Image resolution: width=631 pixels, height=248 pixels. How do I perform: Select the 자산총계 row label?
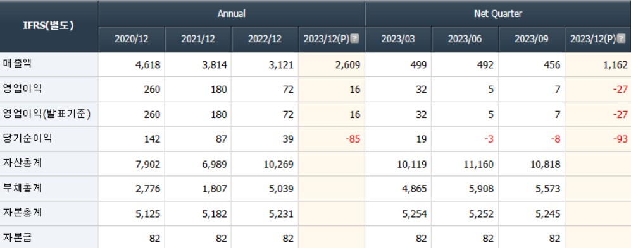pos(22,163)
